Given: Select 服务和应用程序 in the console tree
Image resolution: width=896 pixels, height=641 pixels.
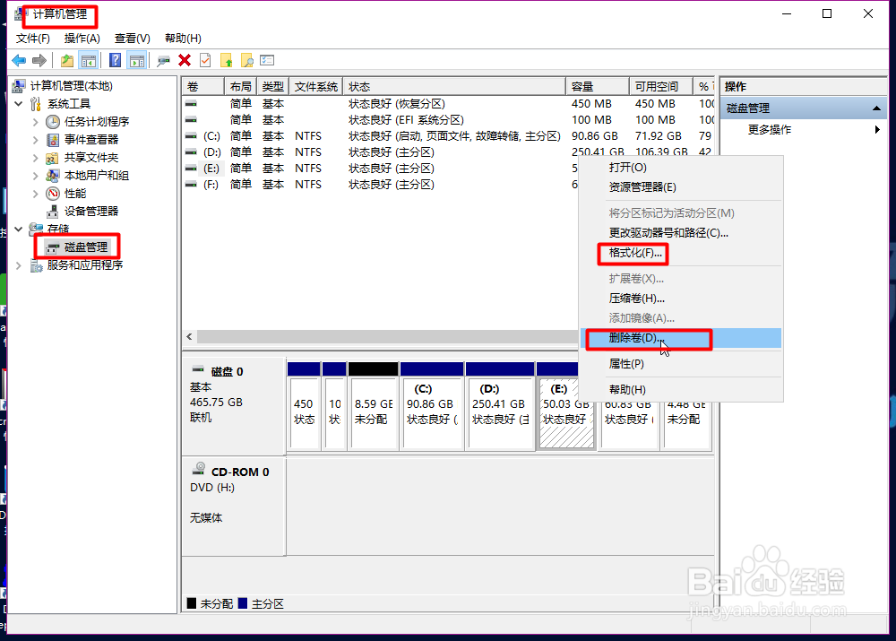Looking at the screenshot, I should pyautogui.click(x=84, y=264).
